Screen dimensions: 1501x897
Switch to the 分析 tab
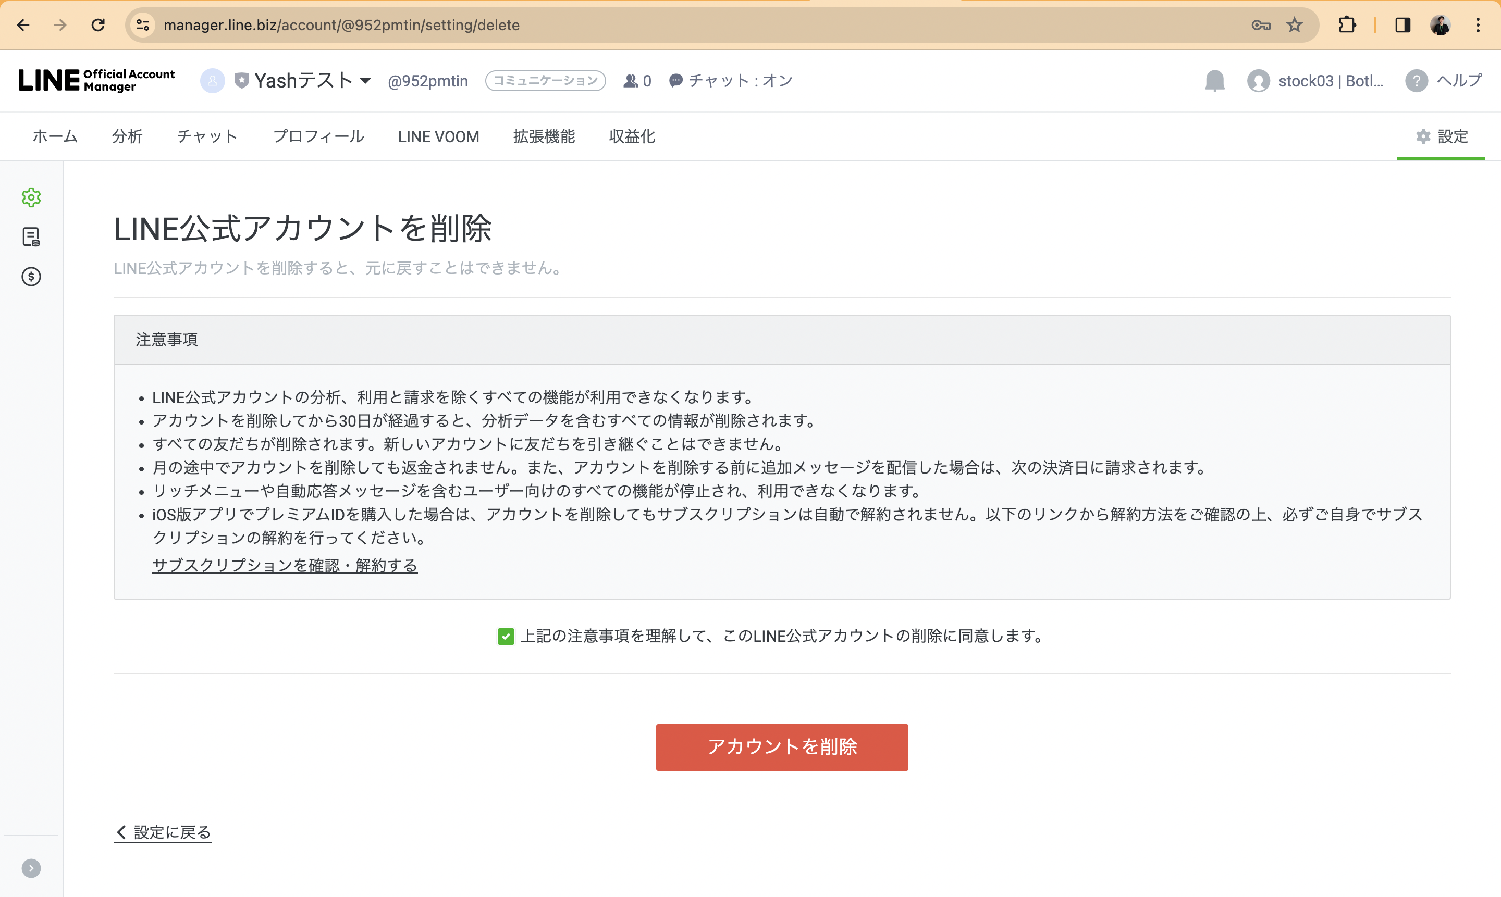(x=127, y=136)
